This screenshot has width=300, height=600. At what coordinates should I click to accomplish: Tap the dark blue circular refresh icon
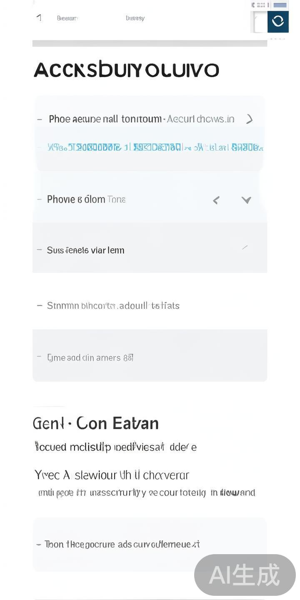pyautogui.click(x=278, y=21)
